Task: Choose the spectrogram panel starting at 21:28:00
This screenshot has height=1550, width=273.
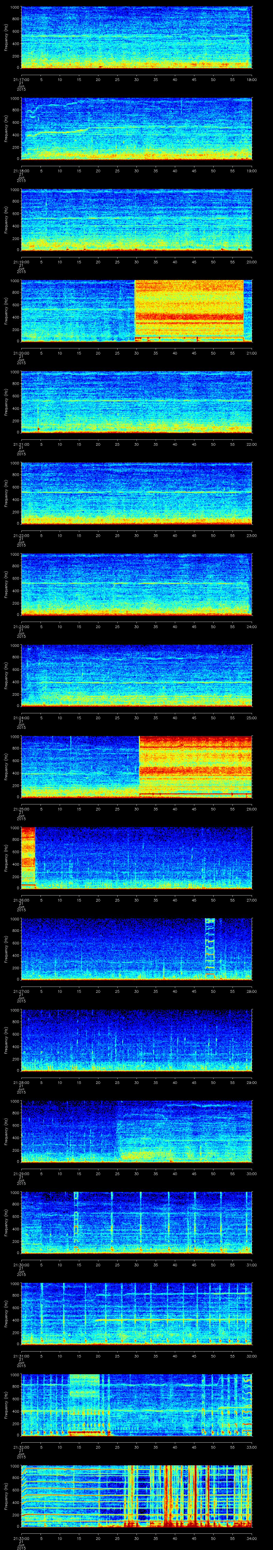Action: coord(136,1040)
